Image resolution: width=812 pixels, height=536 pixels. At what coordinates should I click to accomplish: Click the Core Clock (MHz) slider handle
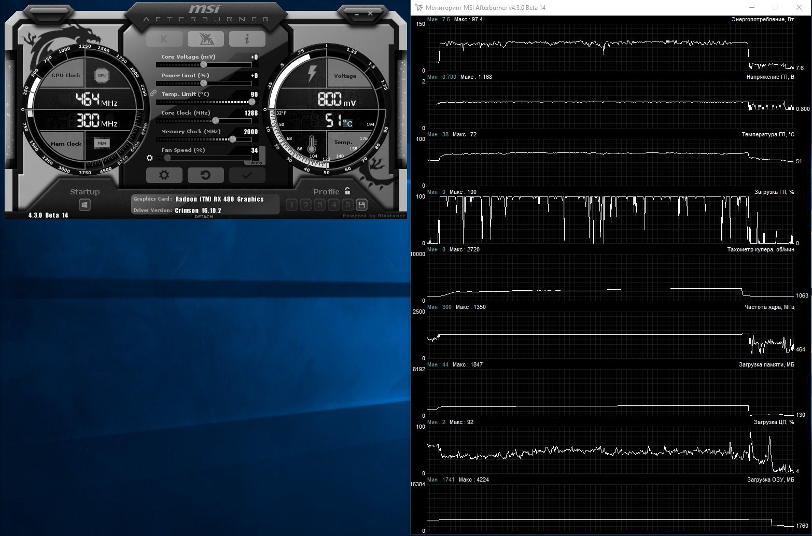click(x=215, y=121)
